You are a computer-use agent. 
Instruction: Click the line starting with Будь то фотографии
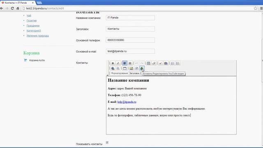pyautogui.click(x=149, y=115)
